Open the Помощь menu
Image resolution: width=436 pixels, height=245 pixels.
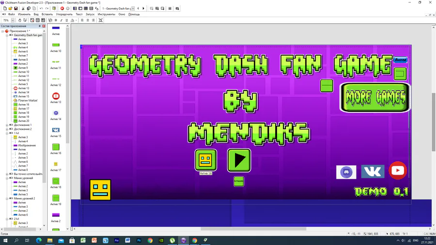134,14
